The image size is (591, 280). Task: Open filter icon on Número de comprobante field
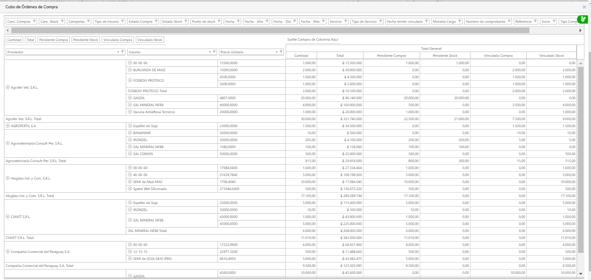coord(509,21)
